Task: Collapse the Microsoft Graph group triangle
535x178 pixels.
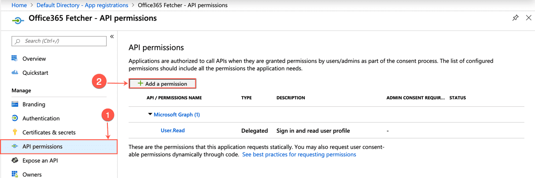Action: point(151,114)
